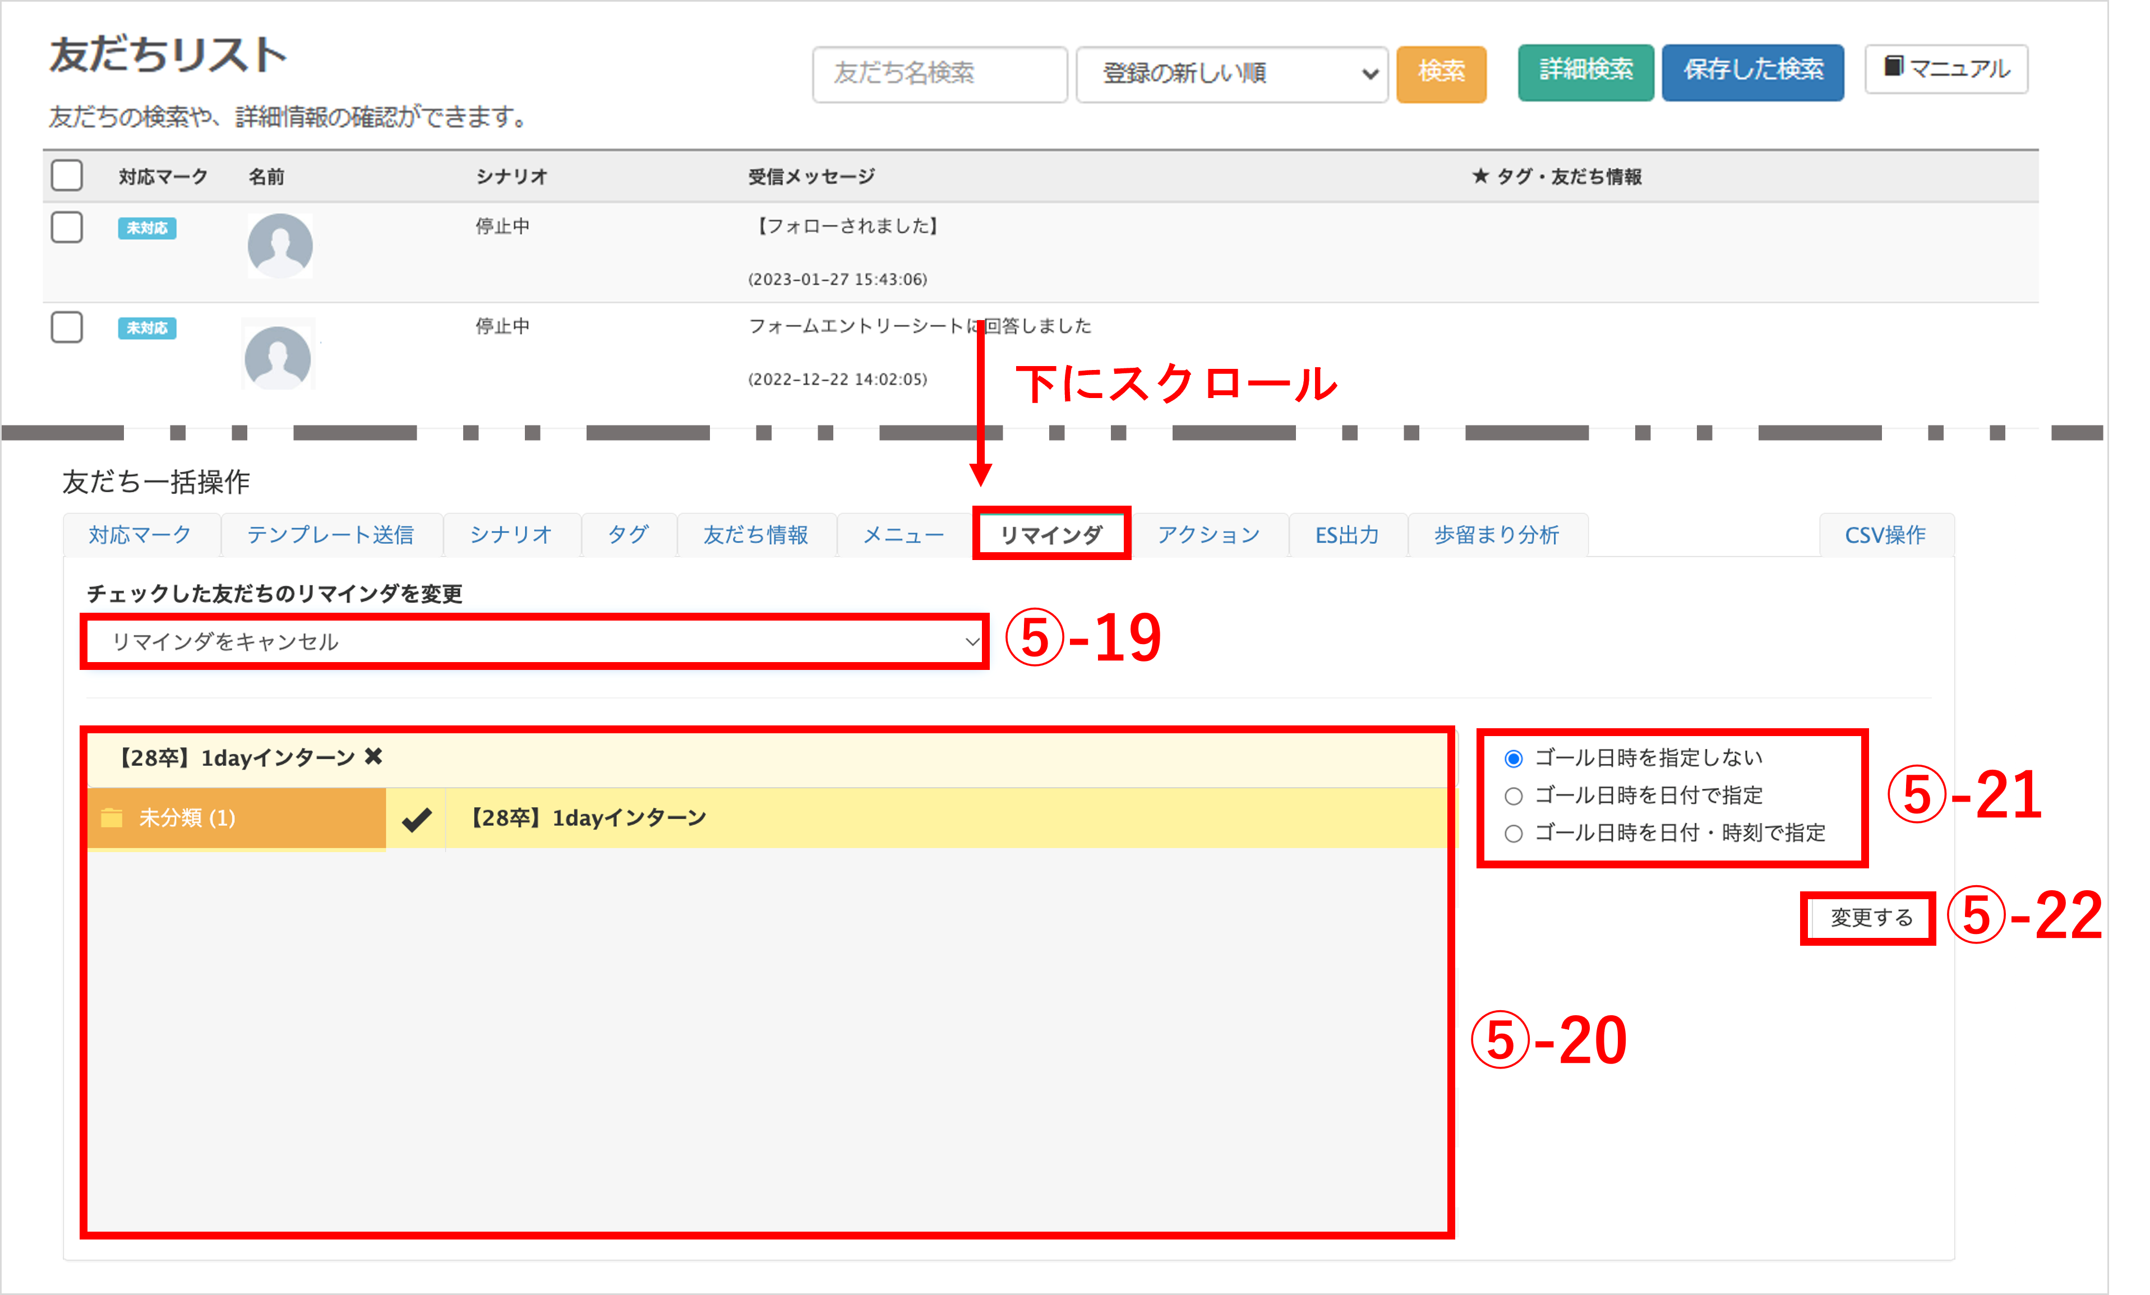Click the マニュアル book icon

1893,66
